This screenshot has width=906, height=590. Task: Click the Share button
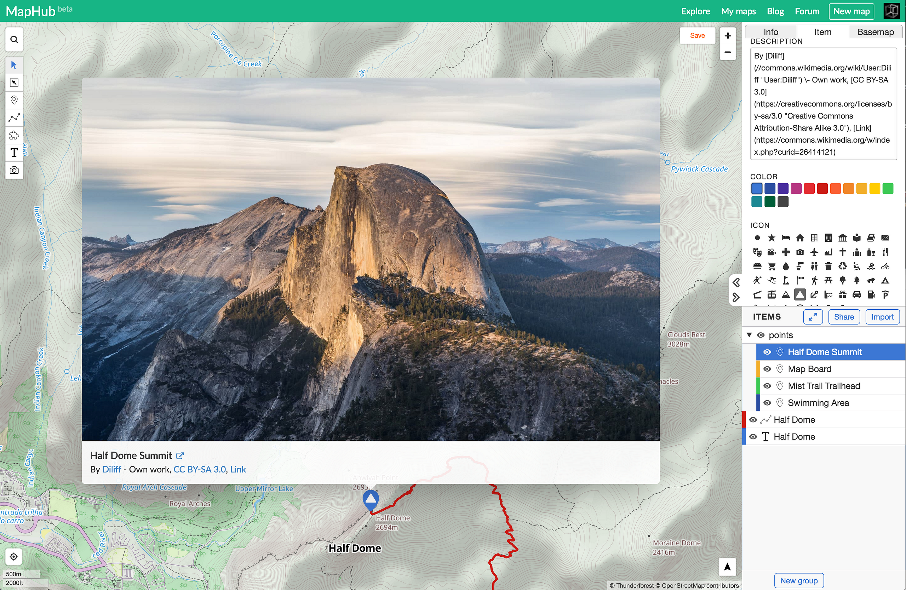click(x=844, y=316)
